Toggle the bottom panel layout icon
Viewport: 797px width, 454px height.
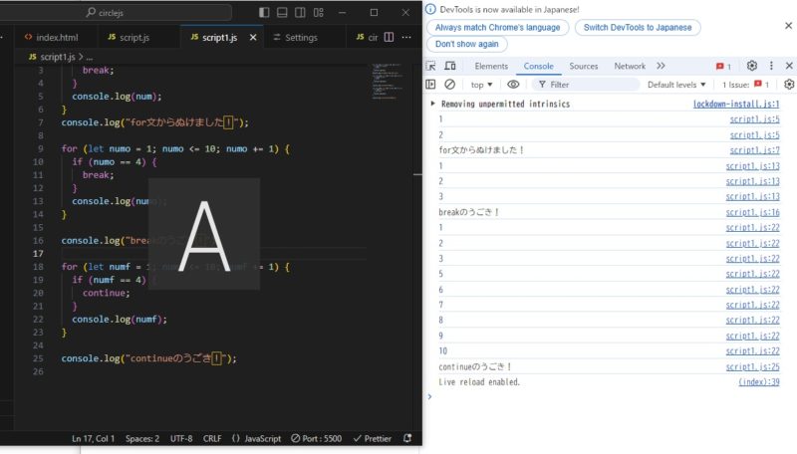[x=281, y=13]
